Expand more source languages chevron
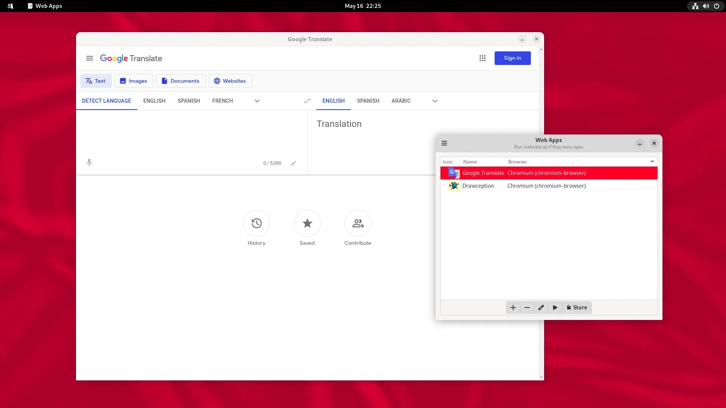The width and height of the screenshot is (726, 408). (x=257, y=101)
